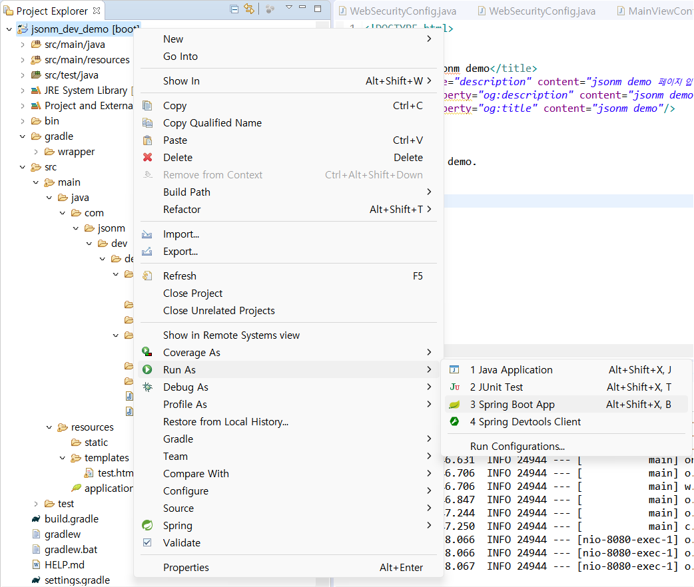Click the src/main/resources folder icon
Viewport: 694px width, 587px height.
tap(36, 60)
